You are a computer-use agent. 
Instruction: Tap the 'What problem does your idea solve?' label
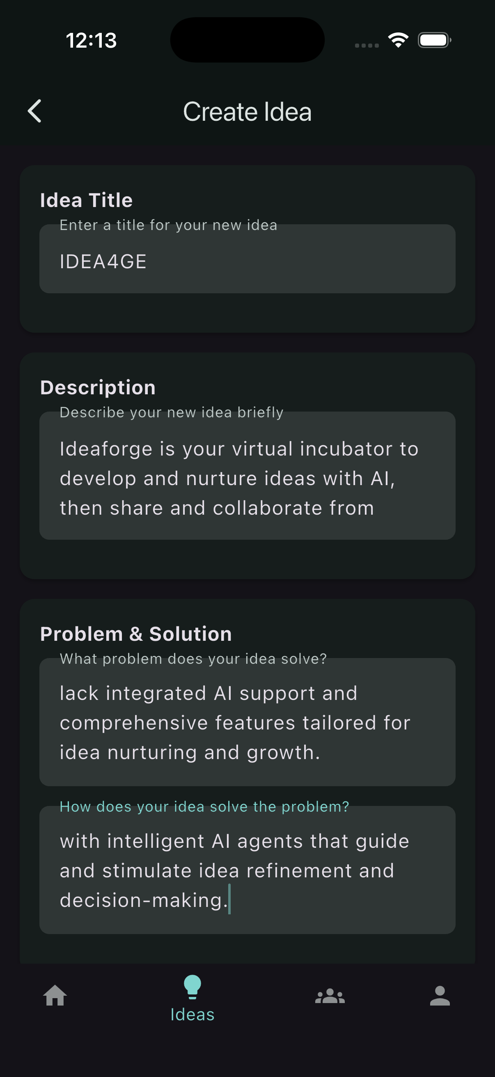[193, 658]
